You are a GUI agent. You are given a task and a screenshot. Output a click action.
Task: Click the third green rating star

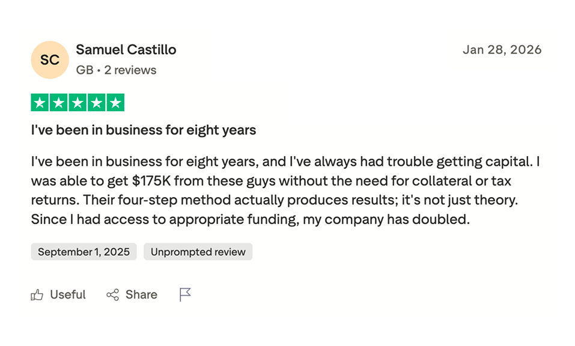tap(78, 103)
